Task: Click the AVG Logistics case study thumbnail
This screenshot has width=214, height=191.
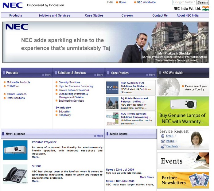Action: click(x=112, y=87)
